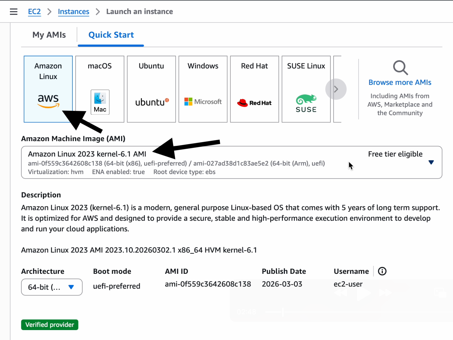453x340 pixels.
Task: Click the Launch an instance breadcrumb text
Action: coord(140,12)
